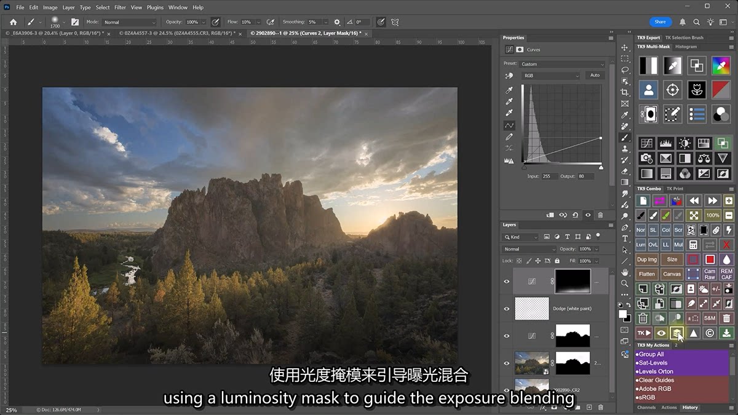Click the Cam Raw button
Image resolution: width=738 pixels, height=415 pixels.
(x=710, y=274)
